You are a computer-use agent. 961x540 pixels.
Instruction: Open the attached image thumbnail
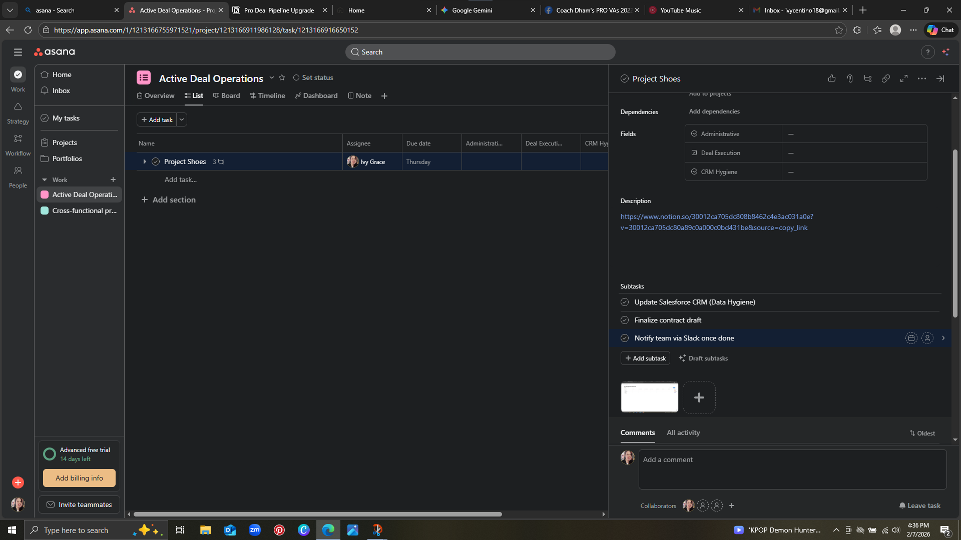point(649,397)
